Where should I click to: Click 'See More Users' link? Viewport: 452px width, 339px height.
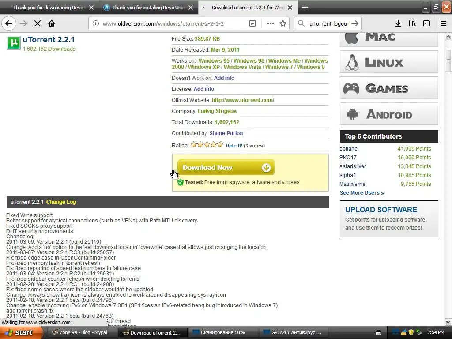pos(362,193)
